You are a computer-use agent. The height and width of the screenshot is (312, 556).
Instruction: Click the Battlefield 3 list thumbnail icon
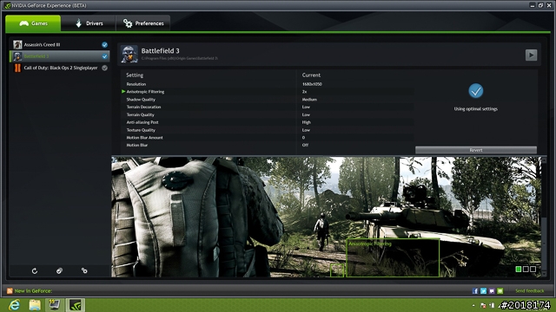pos(17,56)
